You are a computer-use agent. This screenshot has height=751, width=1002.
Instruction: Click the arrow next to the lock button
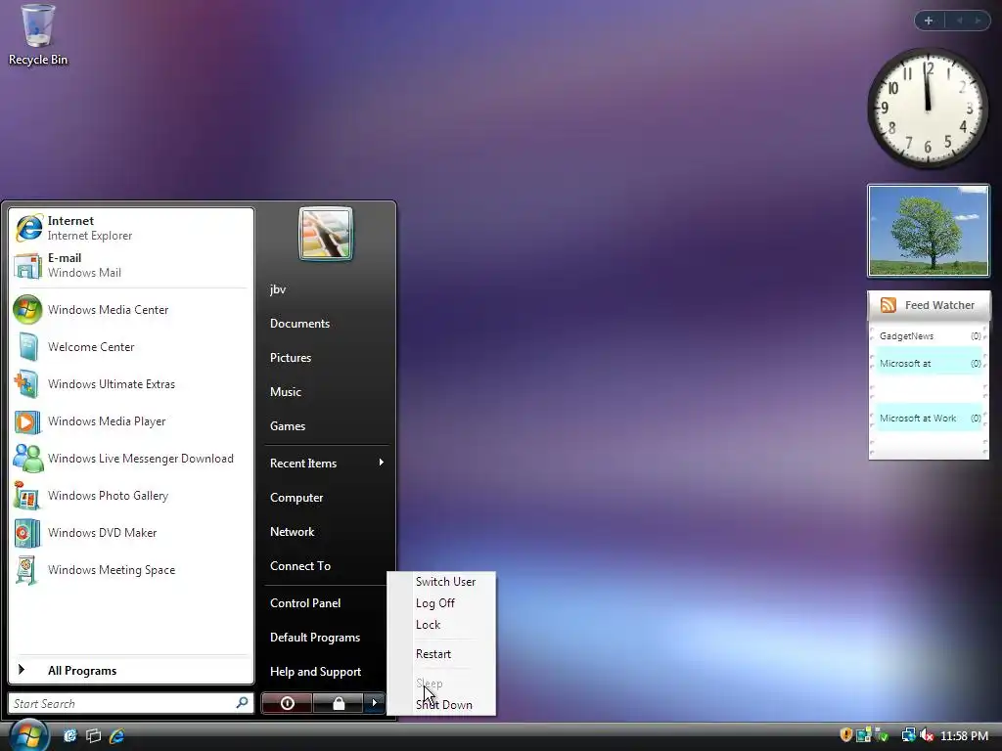(x=375, y=703)
